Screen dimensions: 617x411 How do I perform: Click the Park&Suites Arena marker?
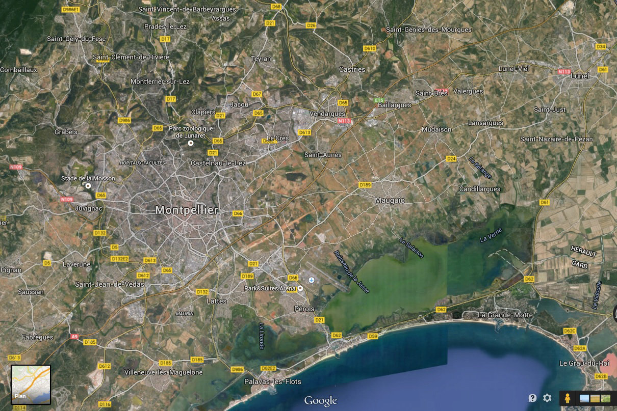pos(300,288)
